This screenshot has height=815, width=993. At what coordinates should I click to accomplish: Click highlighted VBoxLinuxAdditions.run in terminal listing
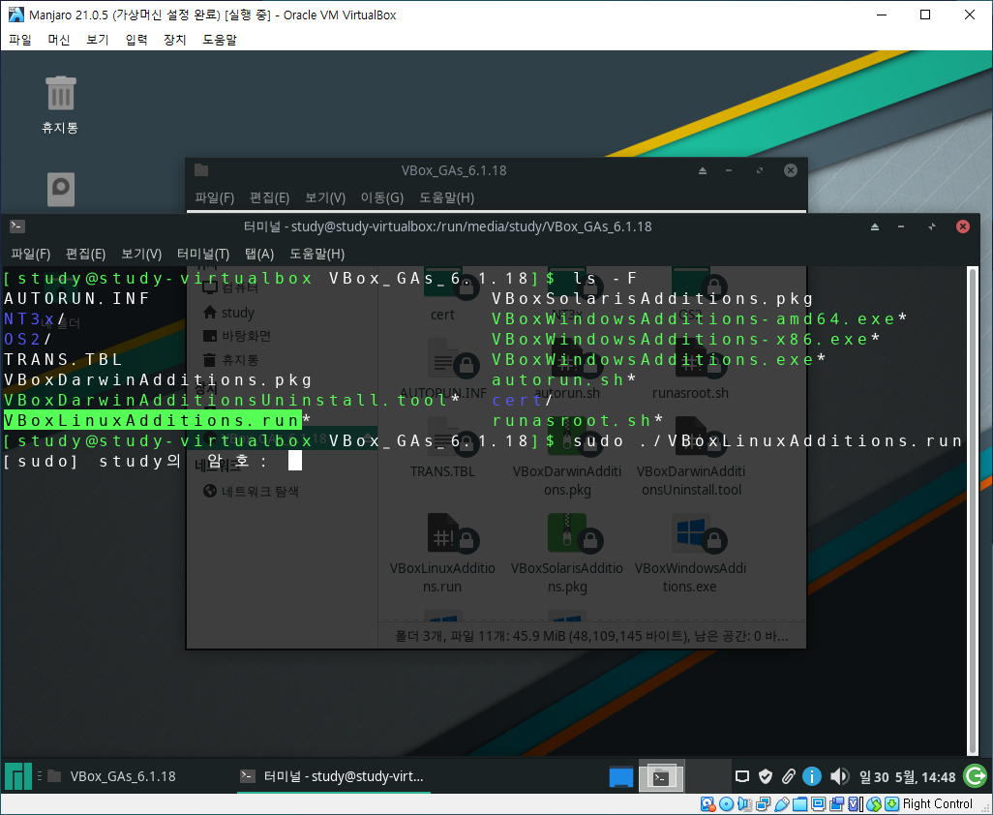click(x=152, y=420)
